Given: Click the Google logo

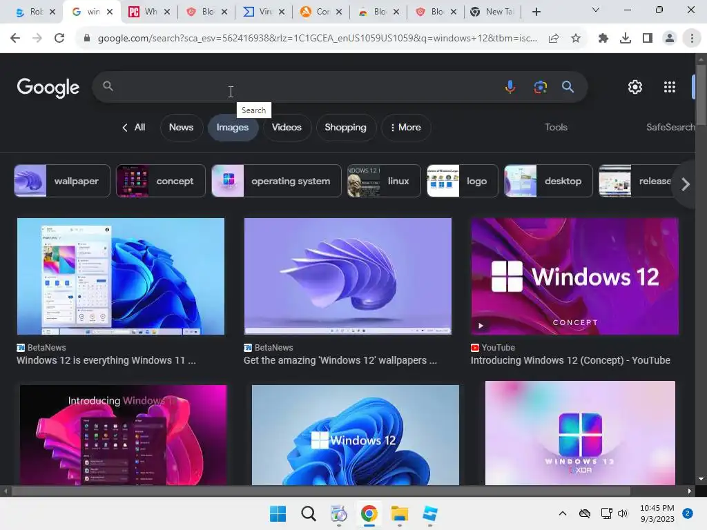Looking at the screenshot, I should [48, 88].
